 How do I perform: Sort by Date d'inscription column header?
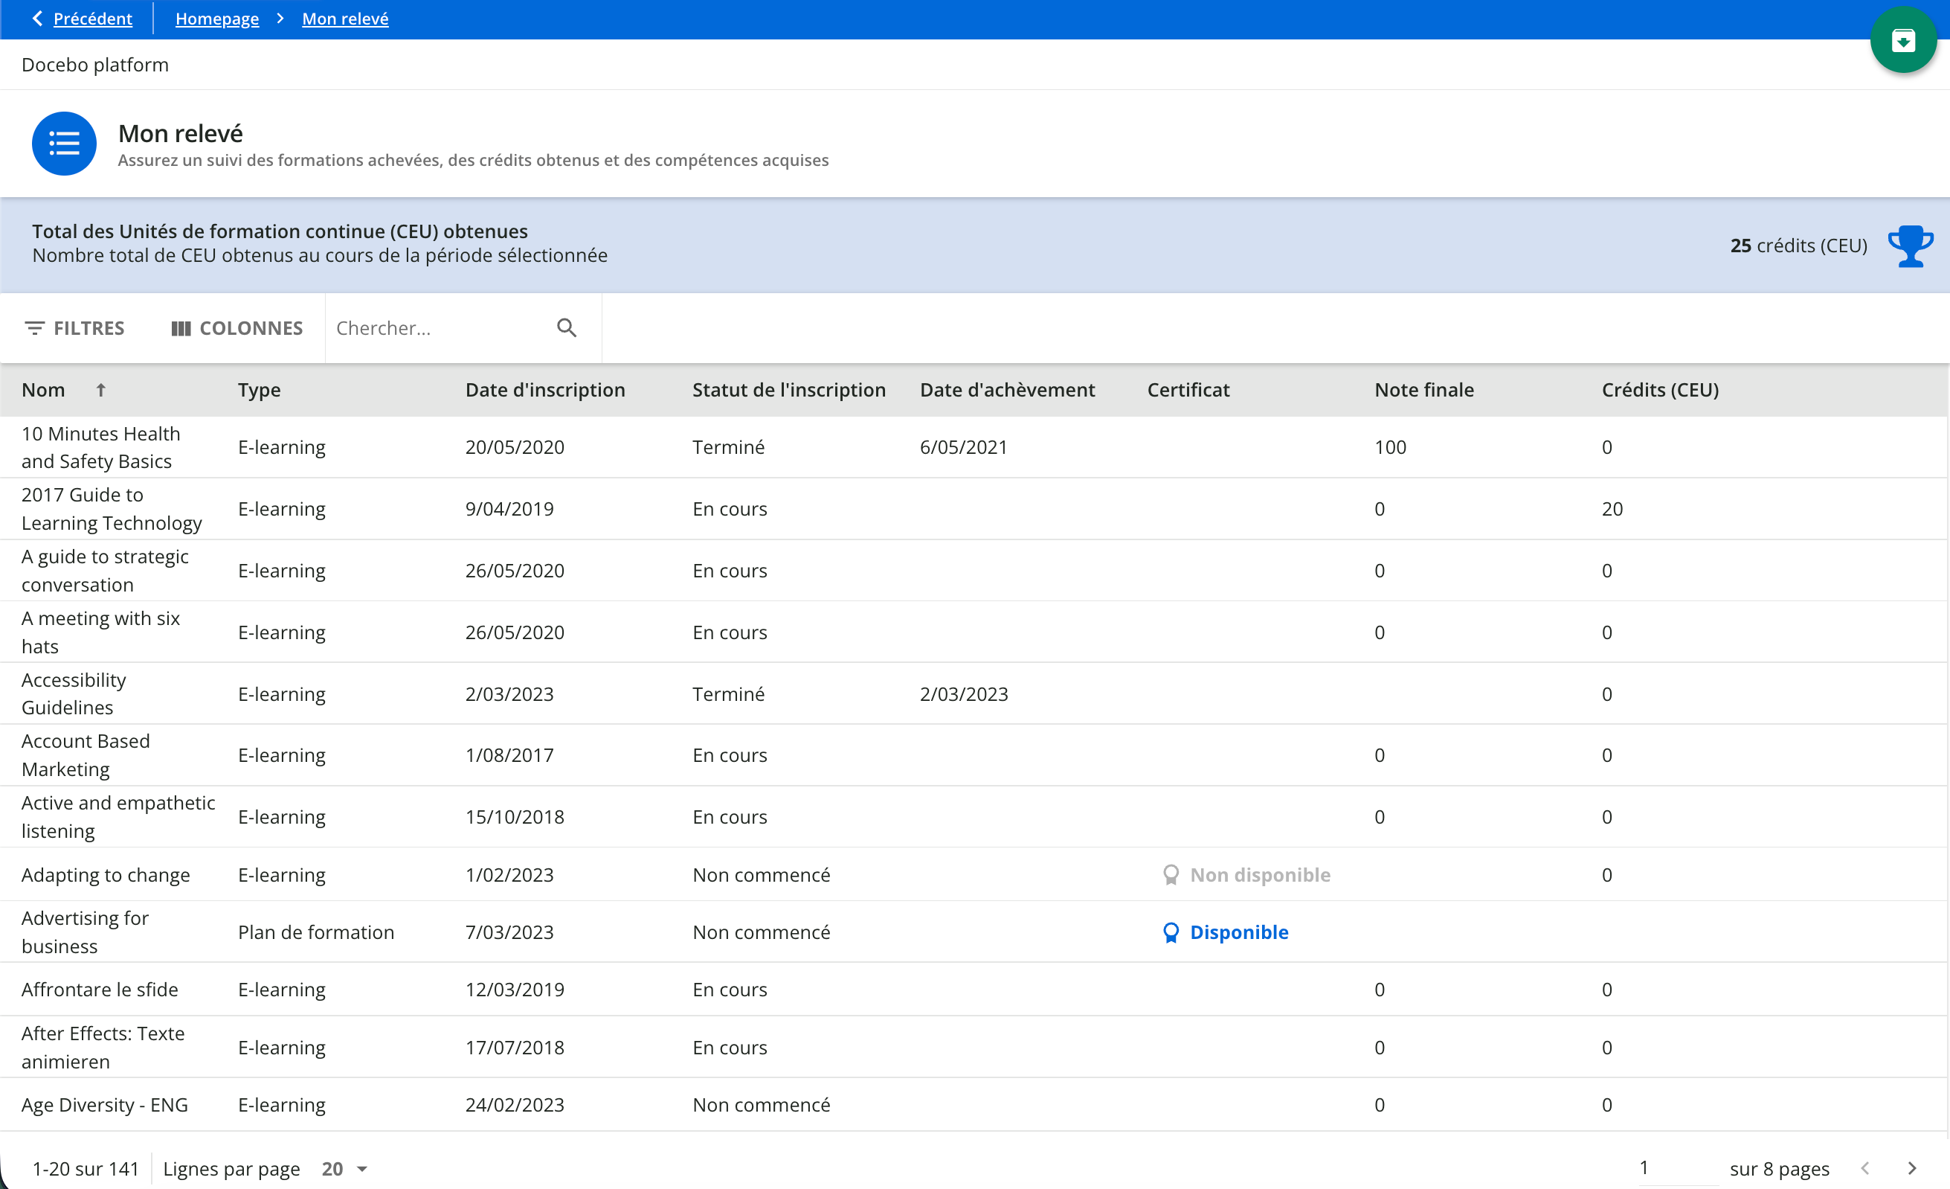(x=544, y=389)
